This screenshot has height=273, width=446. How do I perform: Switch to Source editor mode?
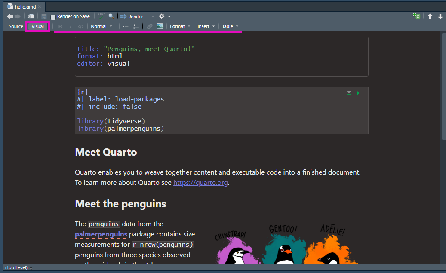[x=16, y=26]
